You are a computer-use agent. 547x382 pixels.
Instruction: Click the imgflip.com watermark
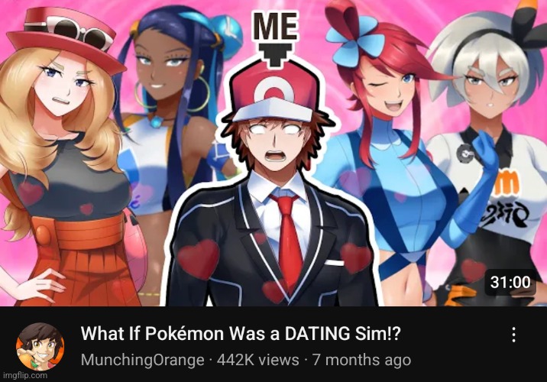24,375
